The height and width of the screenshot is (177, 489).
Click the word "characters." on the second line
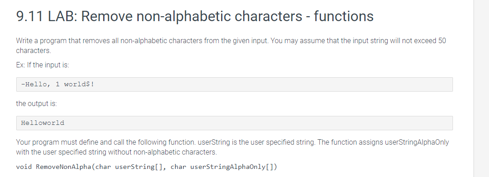point(33,50)
